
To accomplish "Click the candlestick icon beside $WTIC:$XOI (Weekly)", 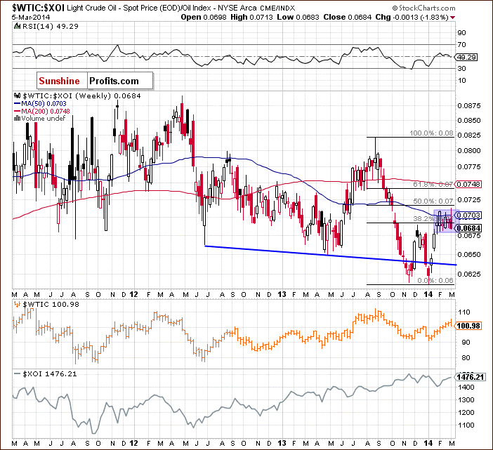I will pos(18,95).
